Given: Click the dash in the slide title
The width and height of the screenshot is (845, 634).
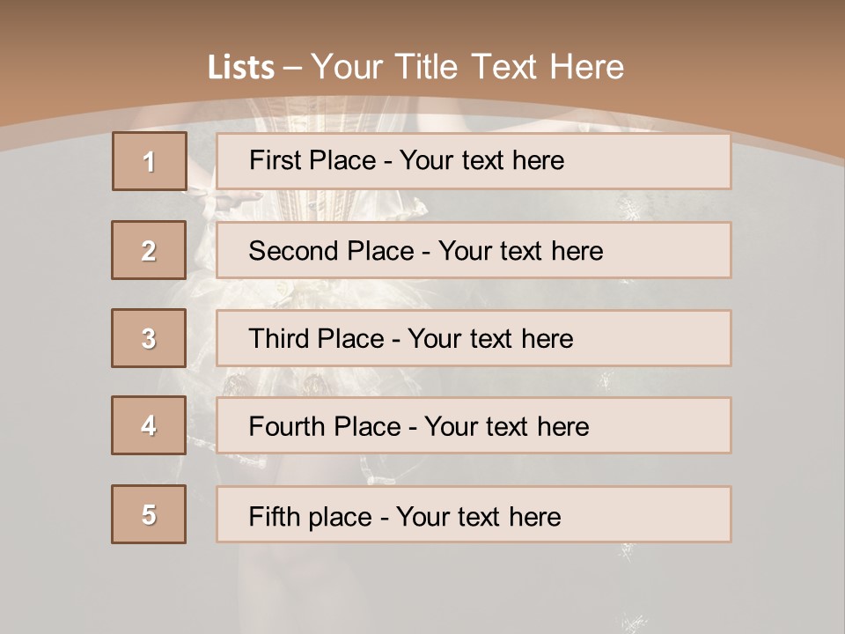Looking at the screenshot, I should [x=292, y=68].
